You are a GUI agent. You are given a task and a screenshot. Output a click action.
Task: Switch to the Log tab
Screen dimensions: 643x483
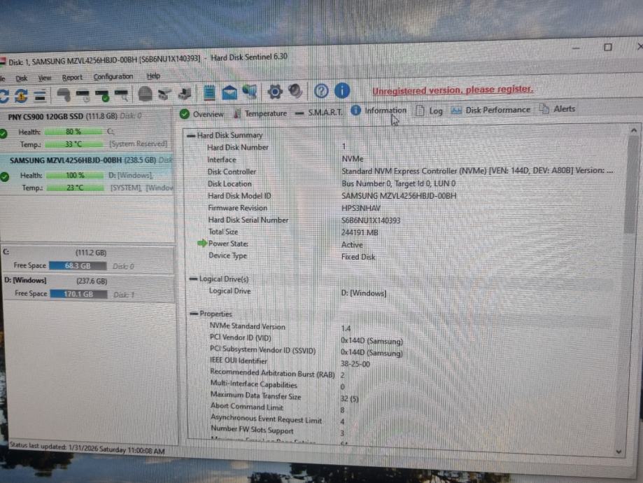tap(429, 111)
